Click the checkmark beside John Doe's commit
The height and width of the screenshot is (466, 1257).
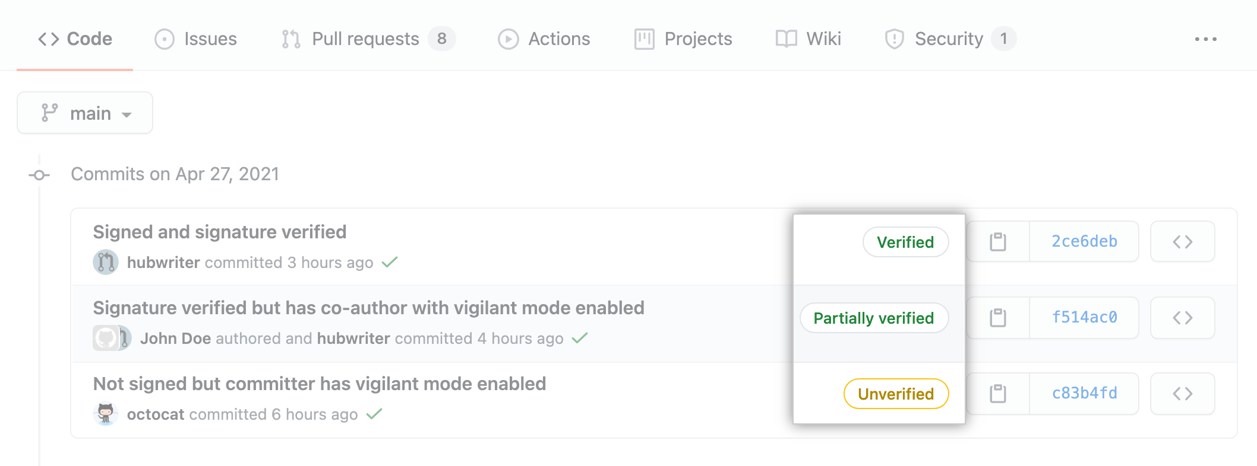point(580,338)
